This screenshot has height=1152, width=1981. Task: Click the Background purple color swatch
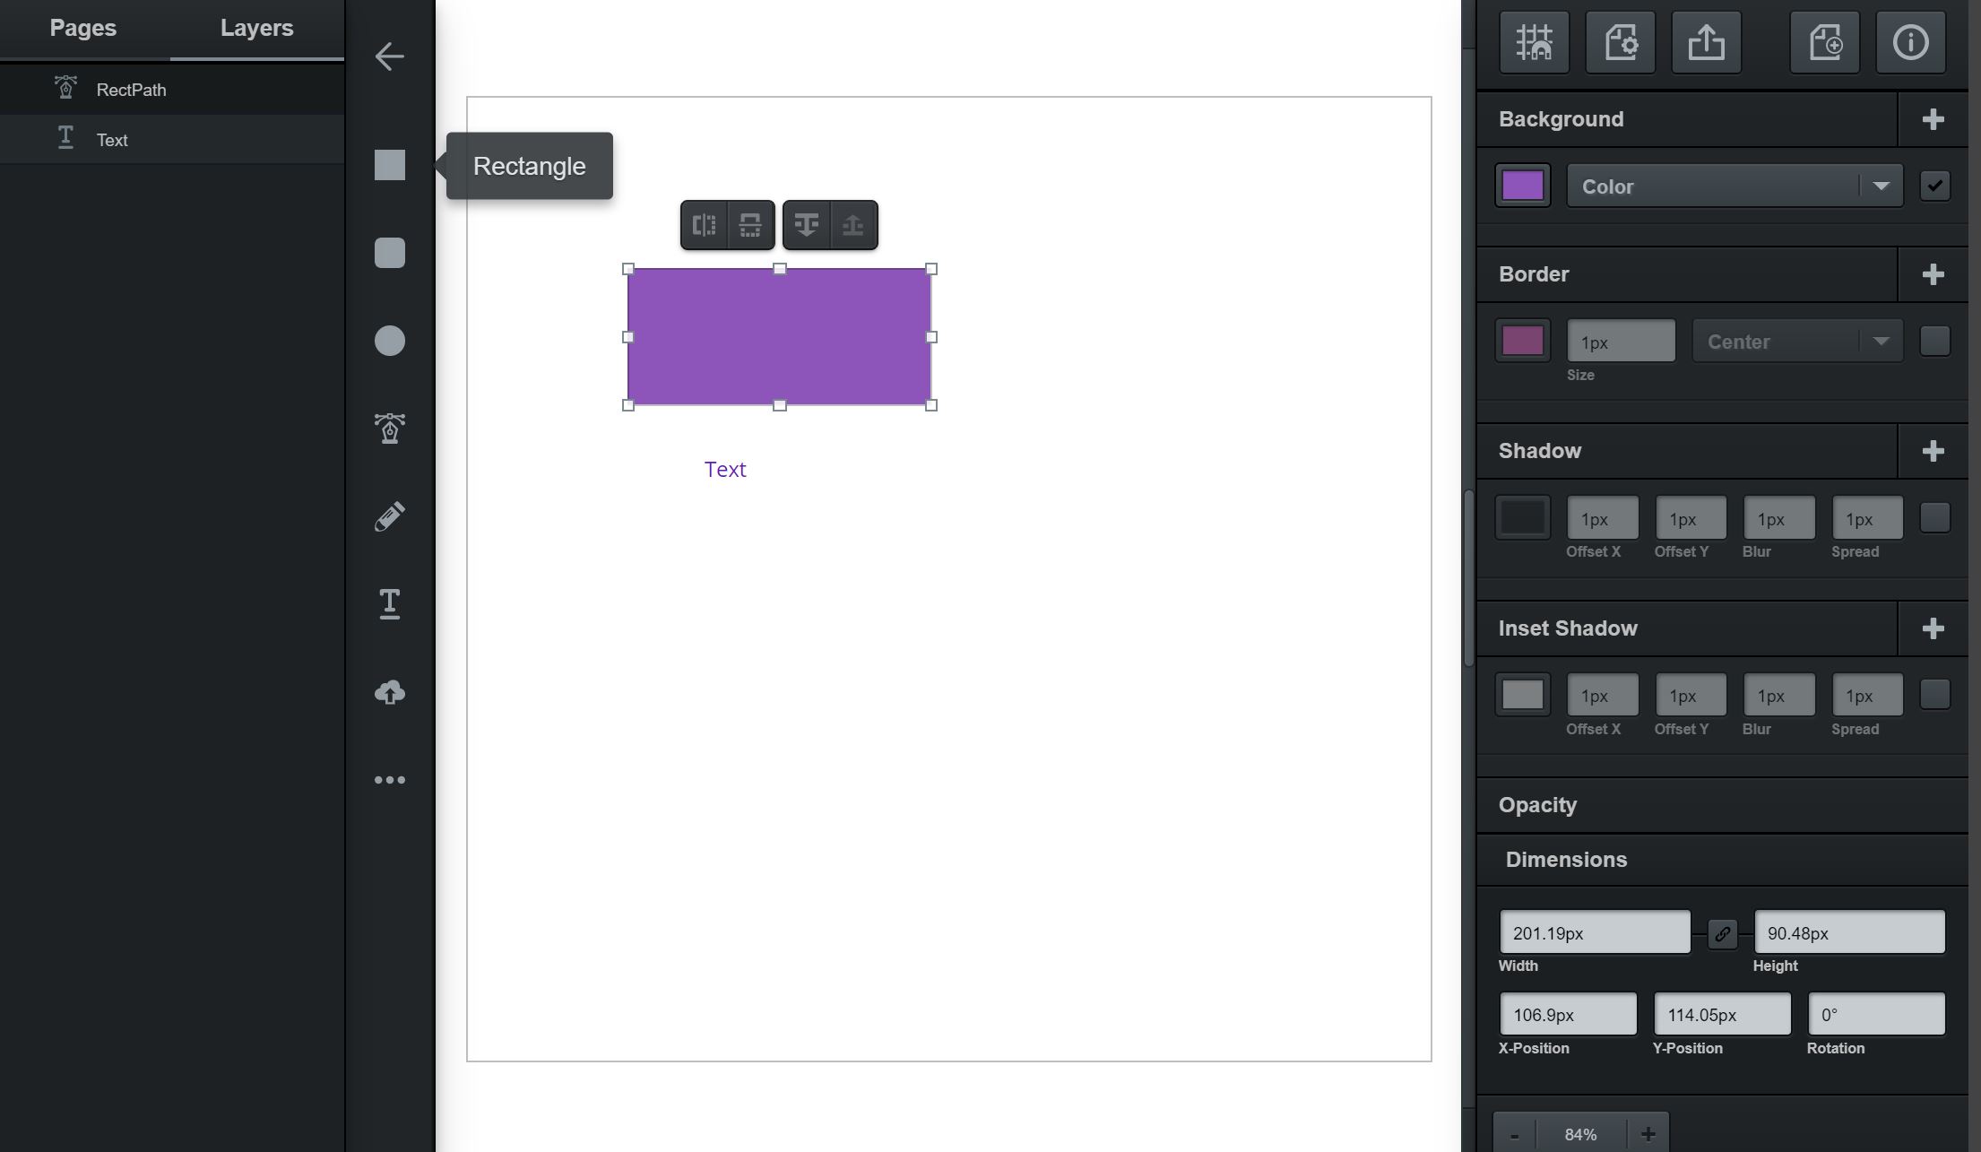coord(1525,184)
